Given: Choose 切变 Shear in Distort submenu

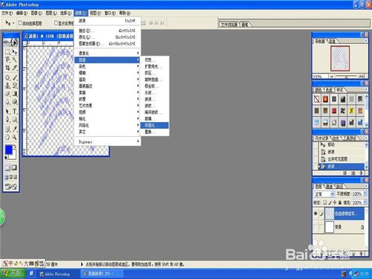Looking at the screenshot, I should (155, 60).
